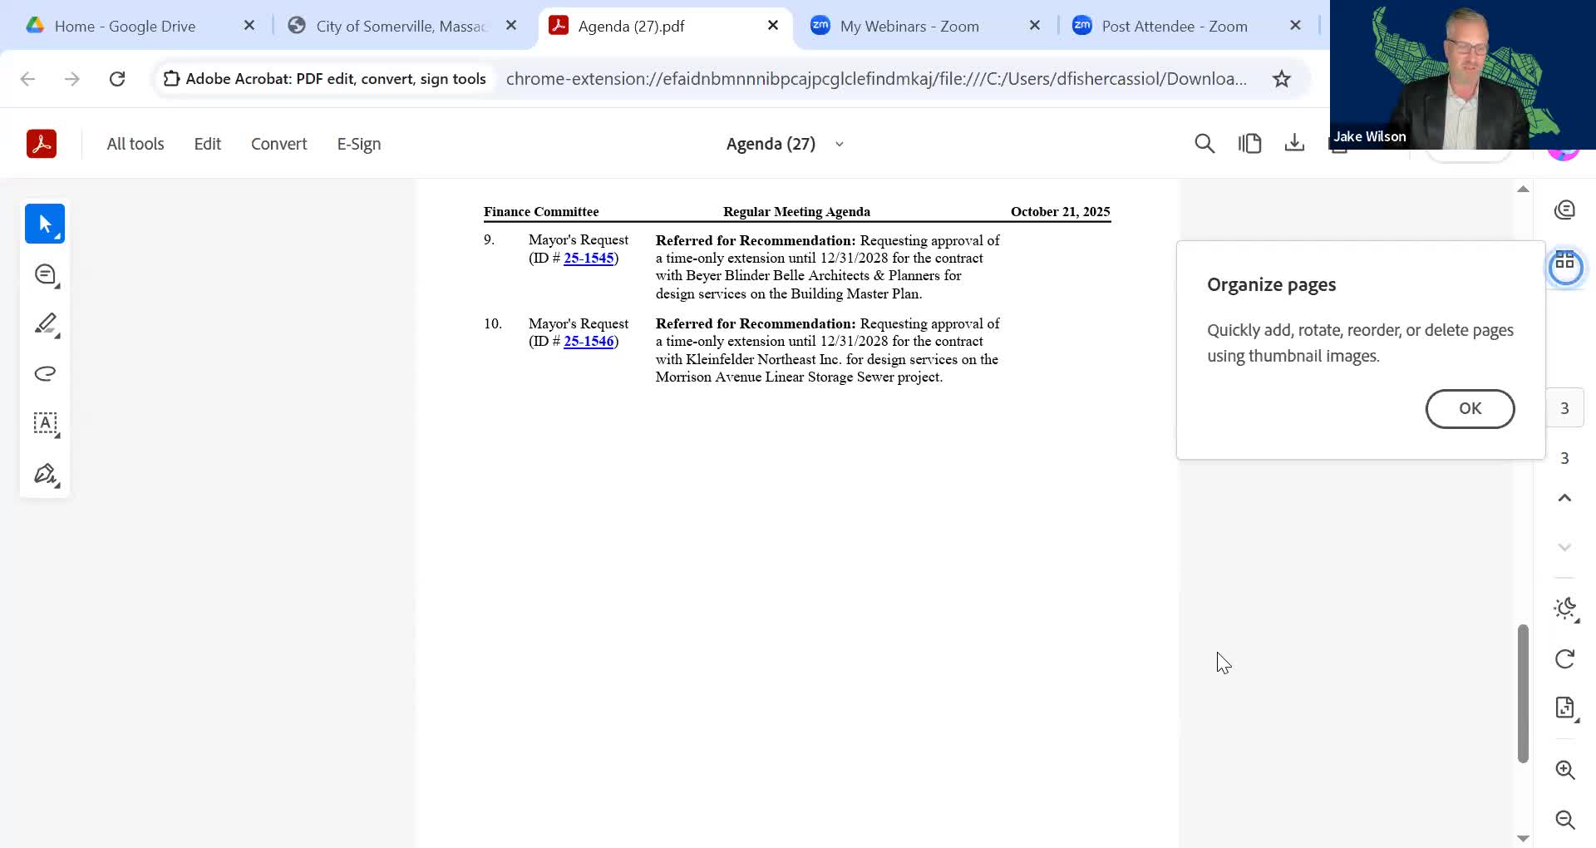
Task: Click the Adobe Acrobat home logo
Action: [x=42, y=144]
